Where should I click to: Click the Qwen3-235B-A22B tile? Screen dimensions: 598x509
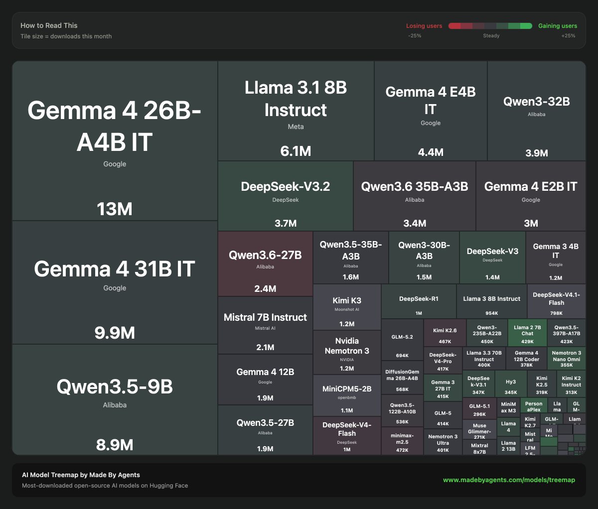click(487, 333)
